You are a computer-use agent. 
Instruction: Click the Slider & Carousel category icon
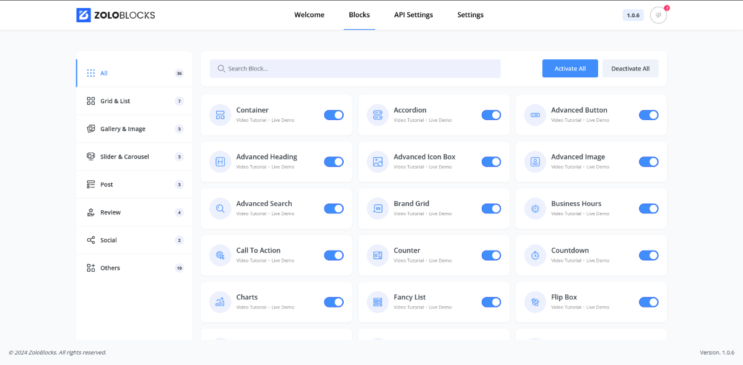click(90, 157)
